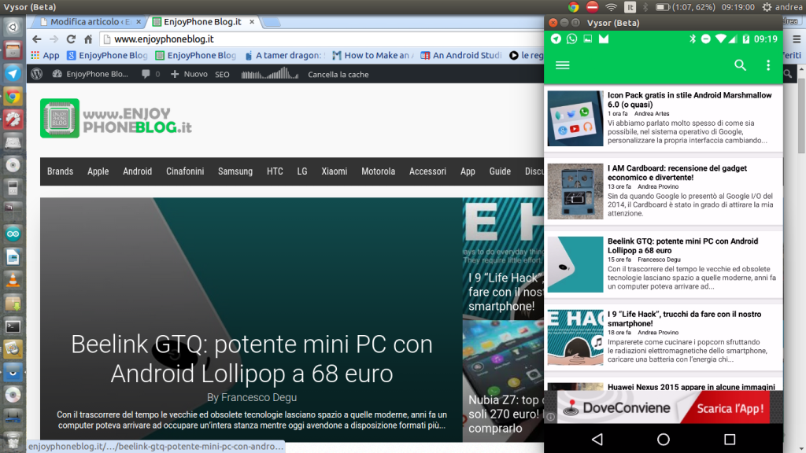Go to Accessori in the site menu

click(427, 171)
